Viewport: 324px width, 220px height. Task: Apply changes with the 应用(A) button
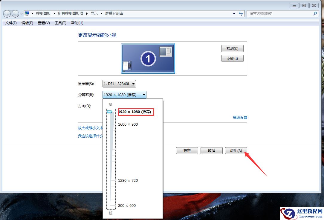[x=236, y=150]
